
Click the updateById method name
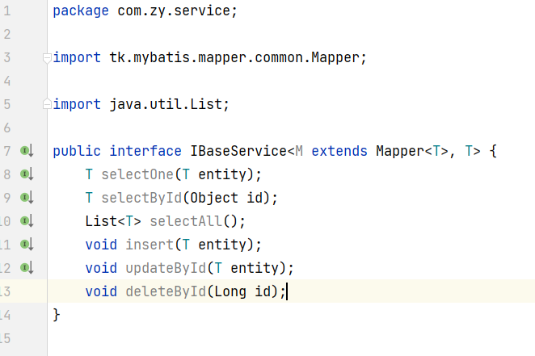166,268
